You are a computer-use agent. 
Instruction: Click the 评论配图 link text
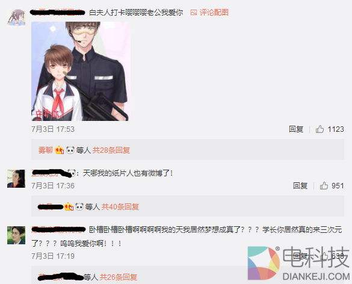(214, 13)
